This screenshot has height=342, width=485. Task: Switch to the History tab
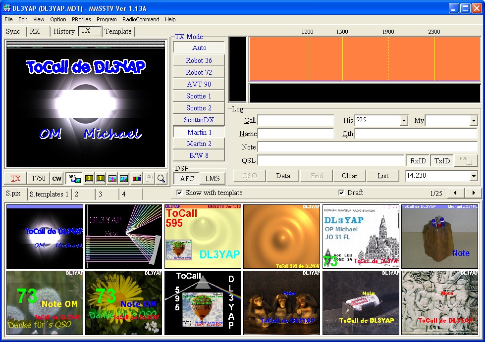64,32
